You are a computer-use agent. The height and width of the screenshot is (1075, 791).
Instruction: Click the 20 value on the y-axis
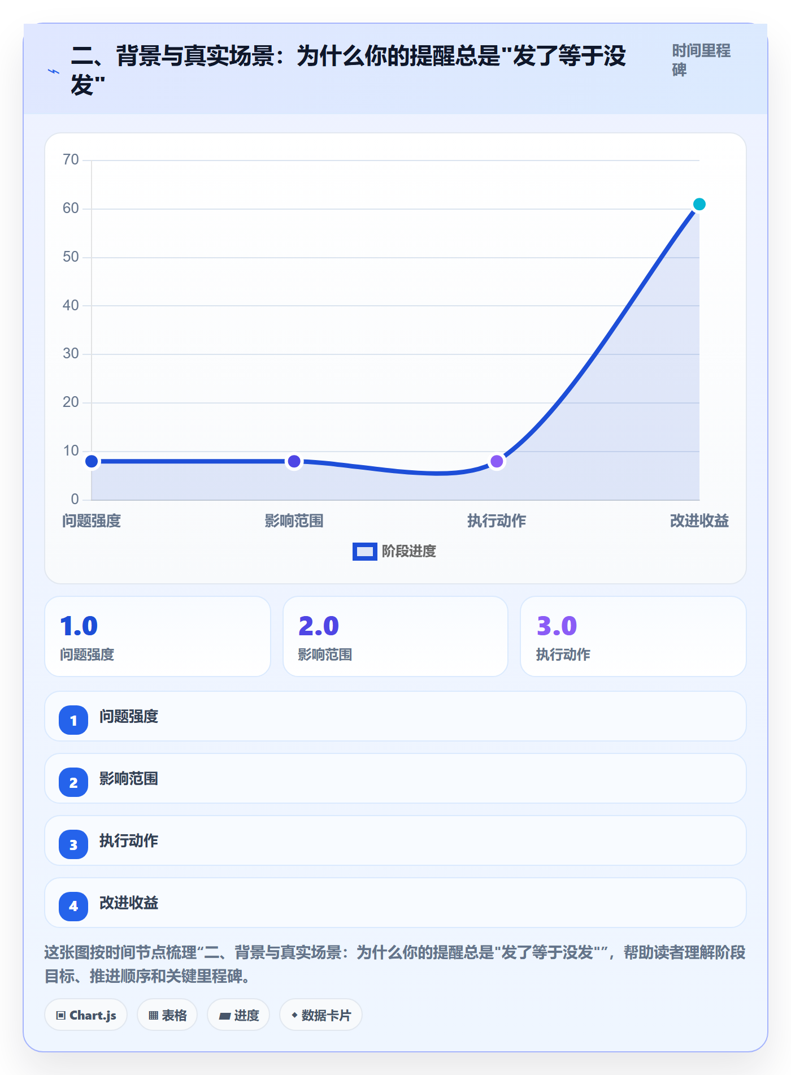[x=71, y=402]
